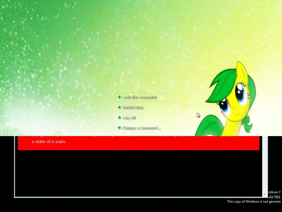
Task: Click green arrow beside Lock this computer
Action: [x=119, y=97]
